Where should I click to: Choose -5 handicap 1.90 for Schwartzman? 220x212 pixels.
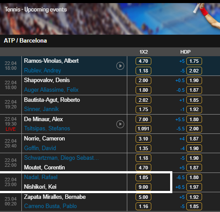[194, 158]
